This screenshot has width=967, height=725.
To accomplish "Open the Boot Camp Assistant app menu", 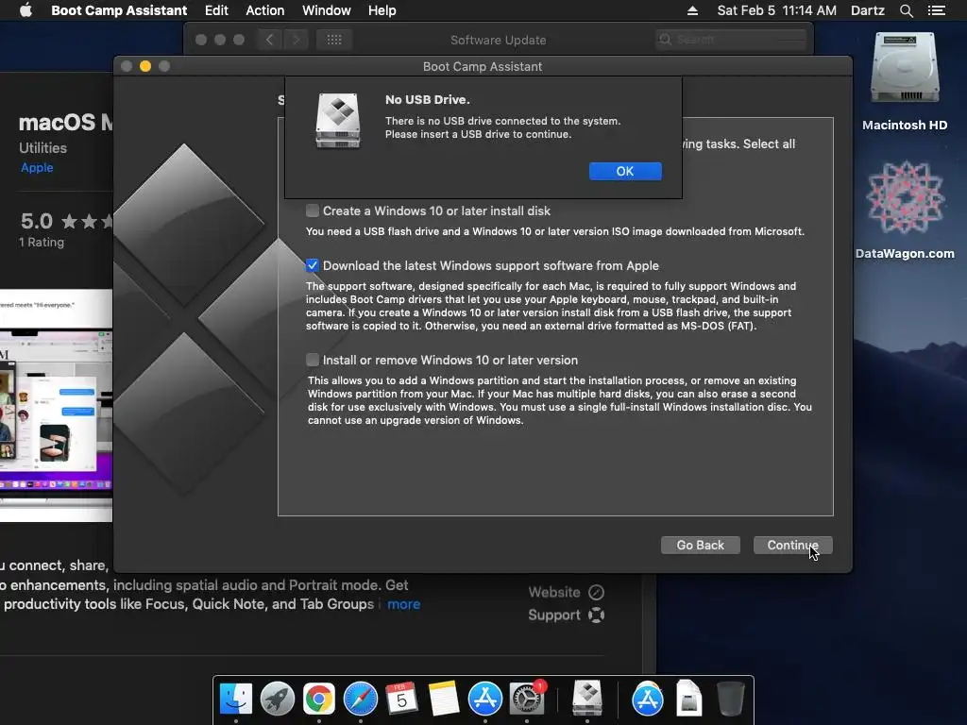I will click(119, 10).
